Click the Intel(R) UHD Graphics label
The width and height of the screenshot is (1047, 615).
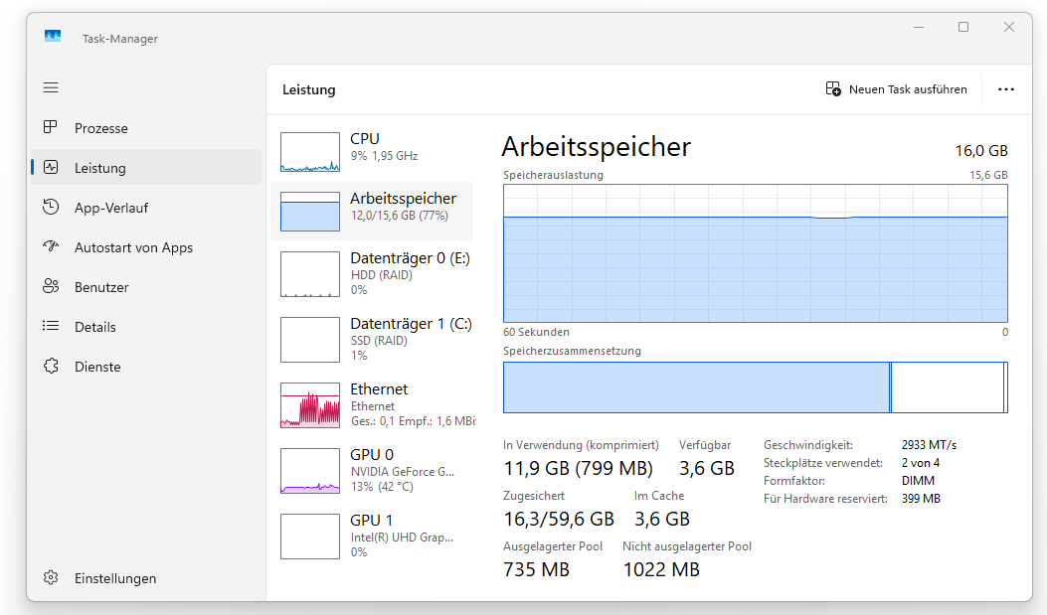[x=402, y=537]
